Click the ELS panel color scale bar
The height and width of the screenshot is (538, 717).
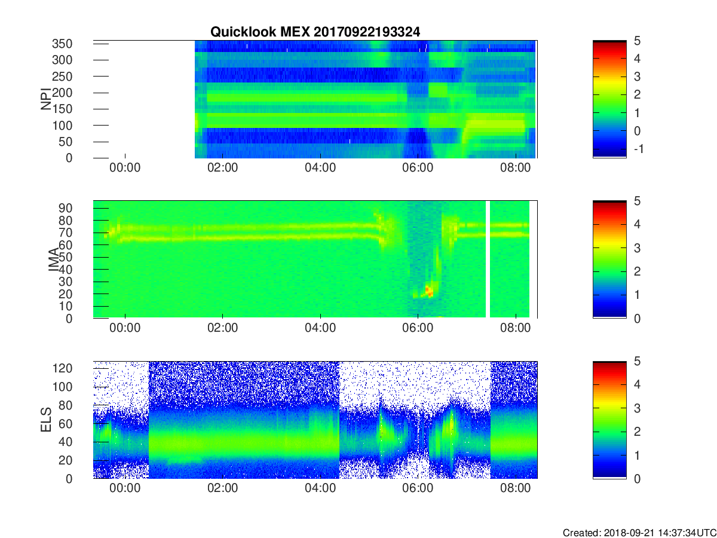click(609, 420)
